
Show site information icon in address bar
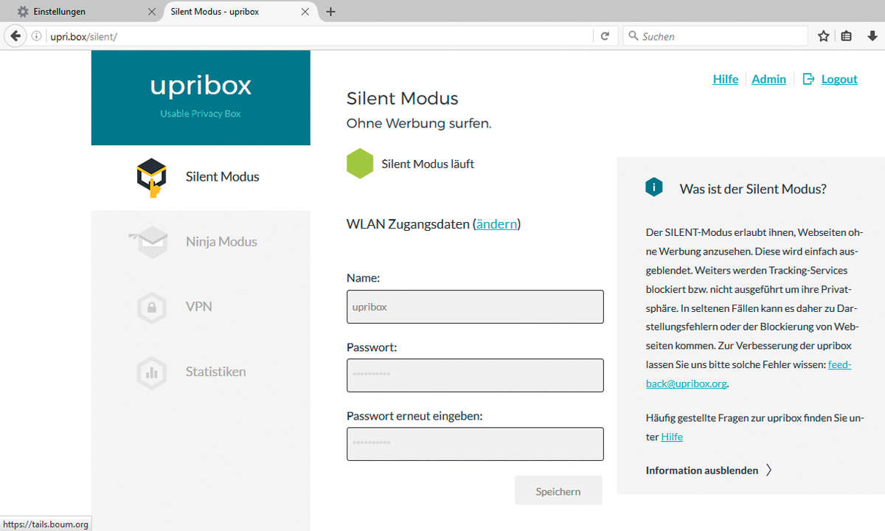(36, 36)
